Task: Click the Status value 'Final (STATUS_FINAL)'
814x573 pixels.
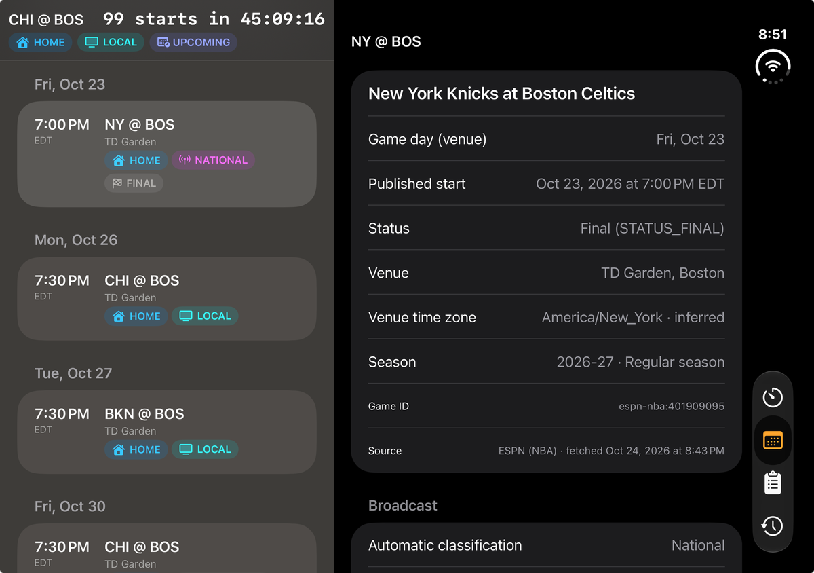Action: (x=653, y=229)
